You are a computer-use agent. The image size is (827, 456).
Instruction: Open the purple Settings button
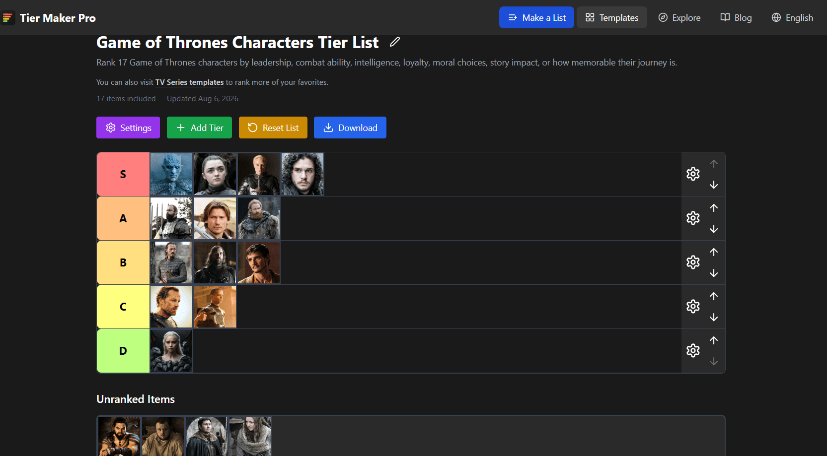pos(128,128)
